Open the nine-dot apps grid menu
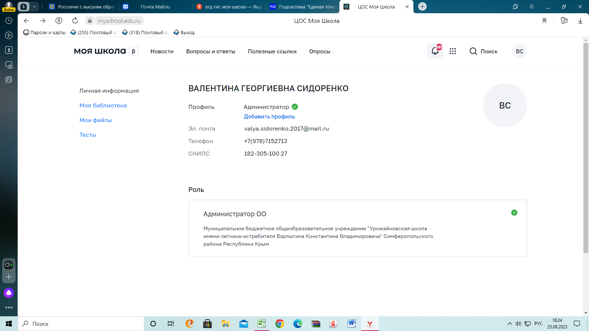The width and height of the screenshot is (589, 331). pos(453,51)
